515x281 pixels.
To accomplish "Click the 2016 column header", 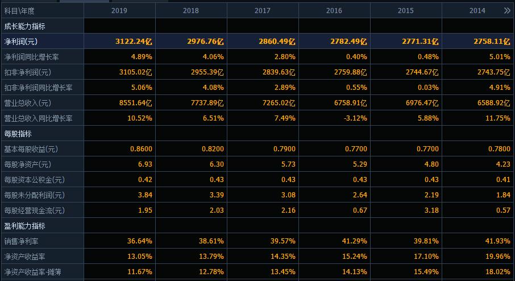I will tap(334, 11).
